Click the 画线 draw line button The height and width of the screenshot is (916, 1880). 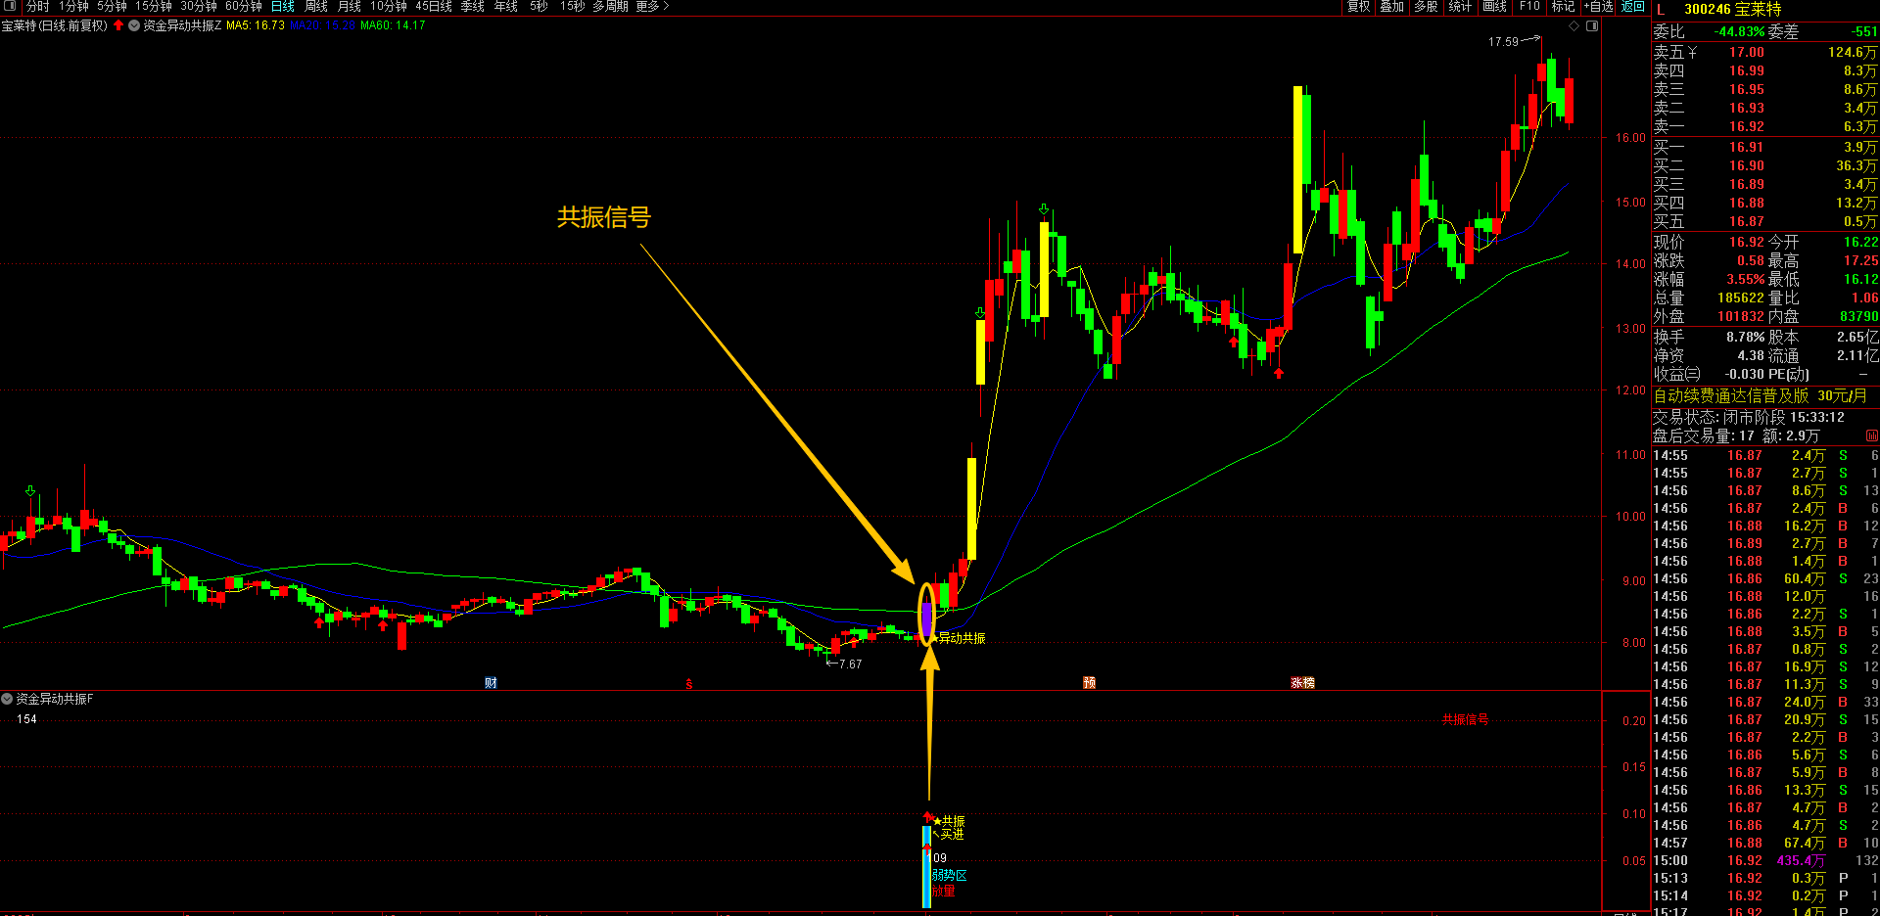[x=1495, y=6]
